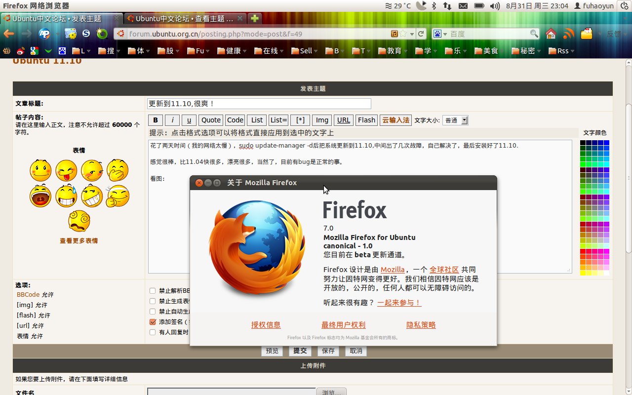
Task: Click the blue S toolbar icon
Action: 86,34
